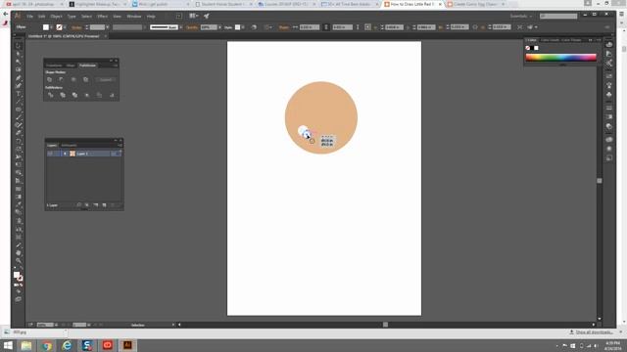This screenshot has width=627, height=352.
Task: Open the Essentials workspace switcher
Action: click(x=521, y=16)
